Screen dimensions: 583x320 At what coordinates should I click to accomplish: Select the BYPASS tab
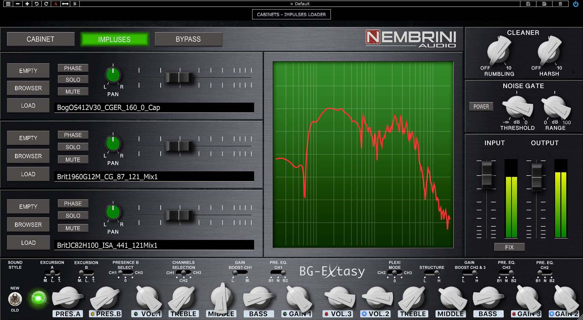tap(188, 39)
